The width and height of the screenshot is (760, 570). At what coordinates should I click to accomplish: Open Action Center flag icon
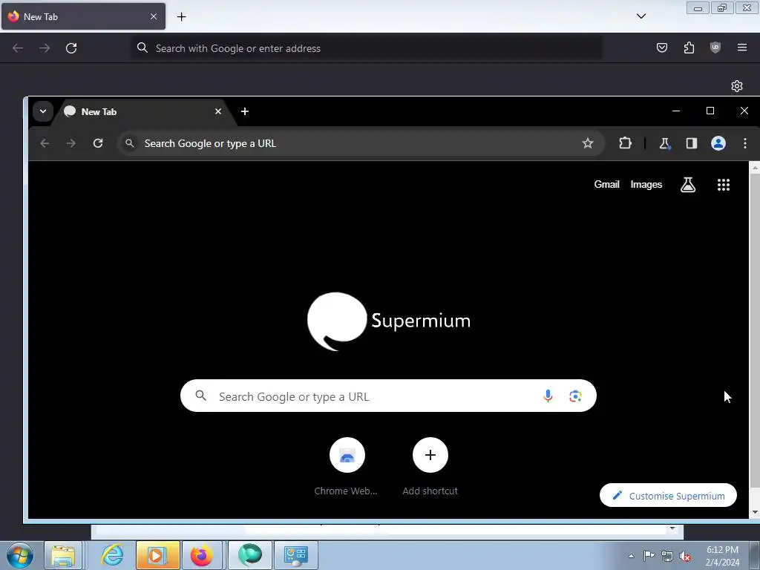[649, 556]
